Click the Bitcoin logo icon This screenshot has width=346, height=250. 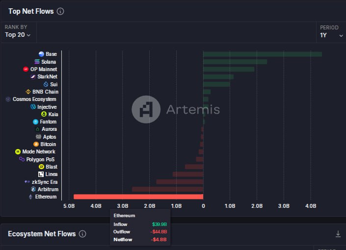36,144
